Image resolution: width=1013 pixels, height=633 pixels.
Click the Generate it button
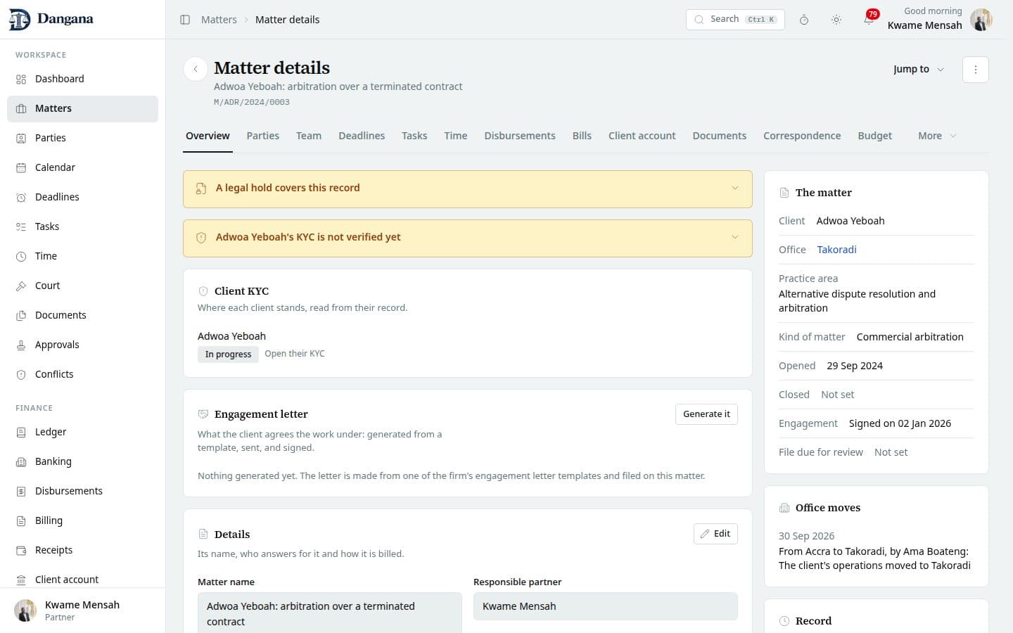tap(706, 414)
